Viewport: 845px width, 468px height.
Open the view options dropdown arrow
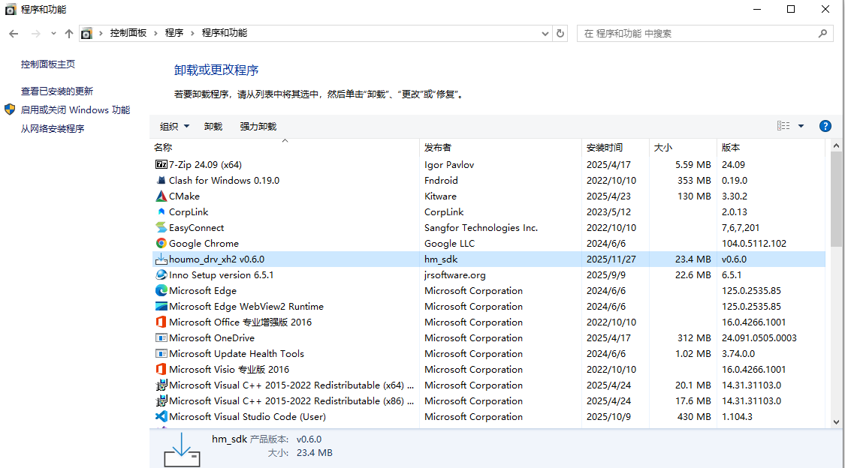point(801,126)
